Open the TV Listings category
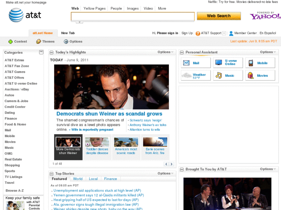This screenshot has height=210, width=281. tap(14, 177)
